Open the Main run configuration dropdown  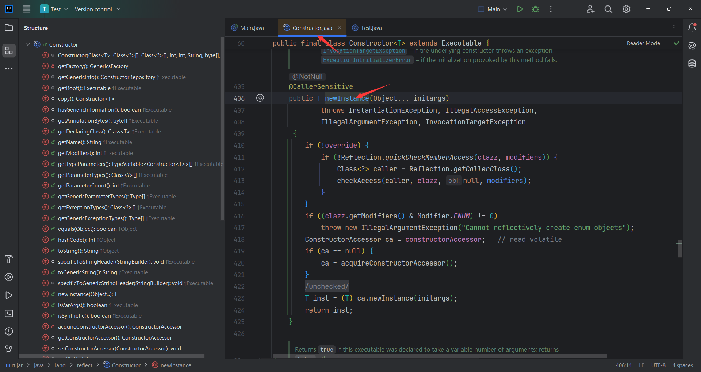pos(493,9)
